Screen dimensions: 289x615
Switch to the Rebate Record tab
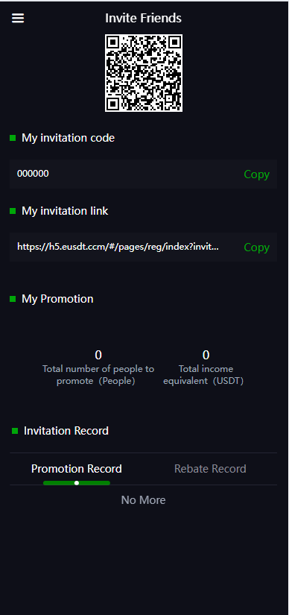click(210, 469)
